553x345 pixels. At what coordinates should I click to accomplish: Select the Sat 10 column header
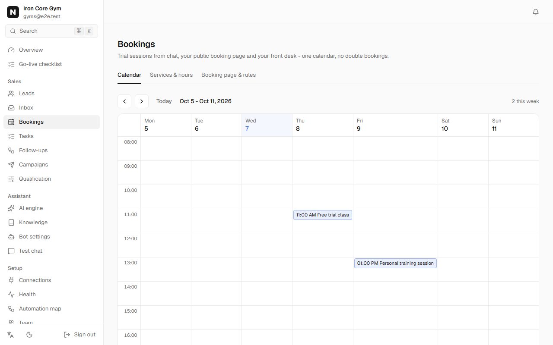click(463, 125)
